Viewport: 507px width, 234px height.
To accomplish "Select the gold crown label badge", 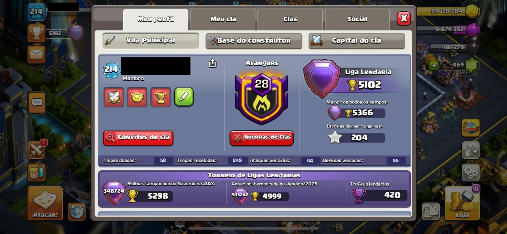I will (x=137, y=97).
